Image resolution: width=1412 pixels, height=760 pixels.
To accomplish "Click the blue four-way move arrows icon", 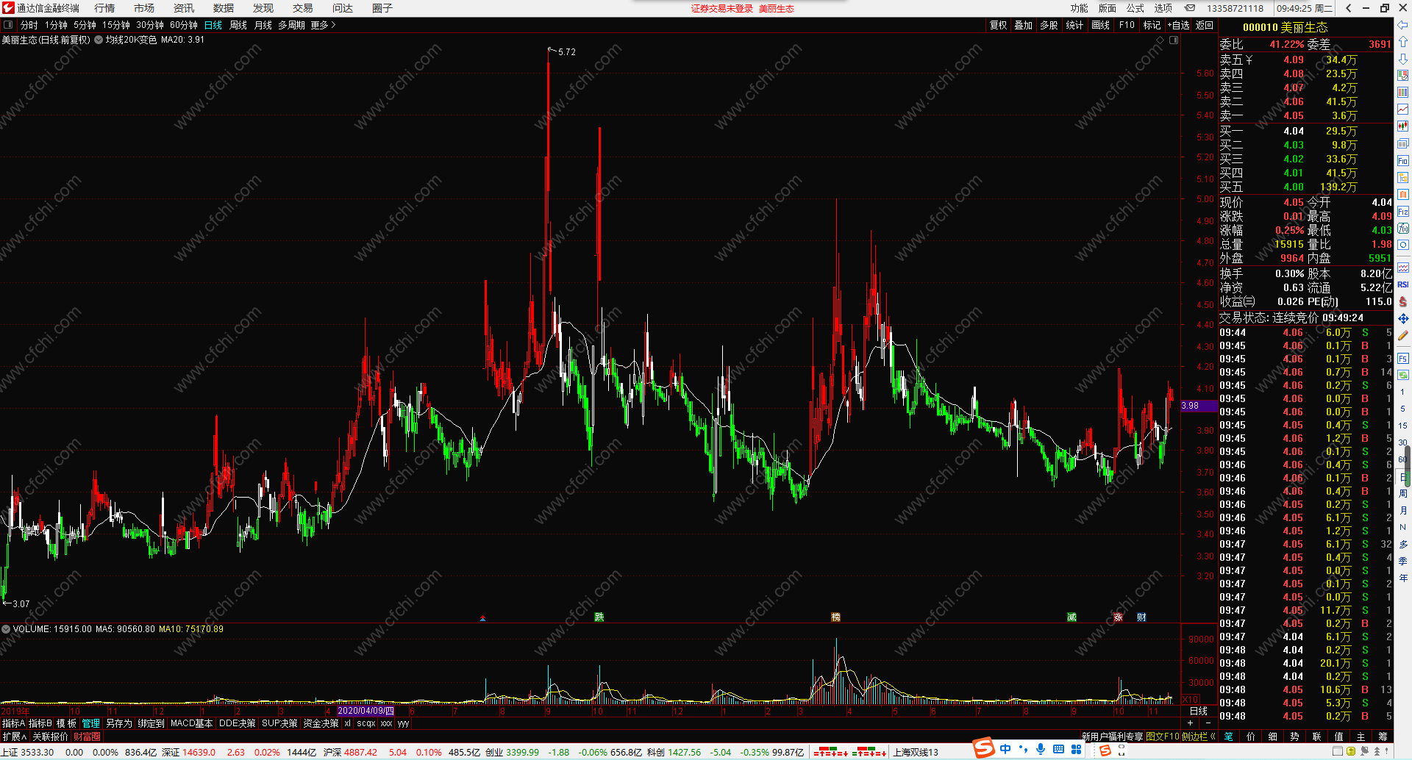I will tap(1403, 318).
